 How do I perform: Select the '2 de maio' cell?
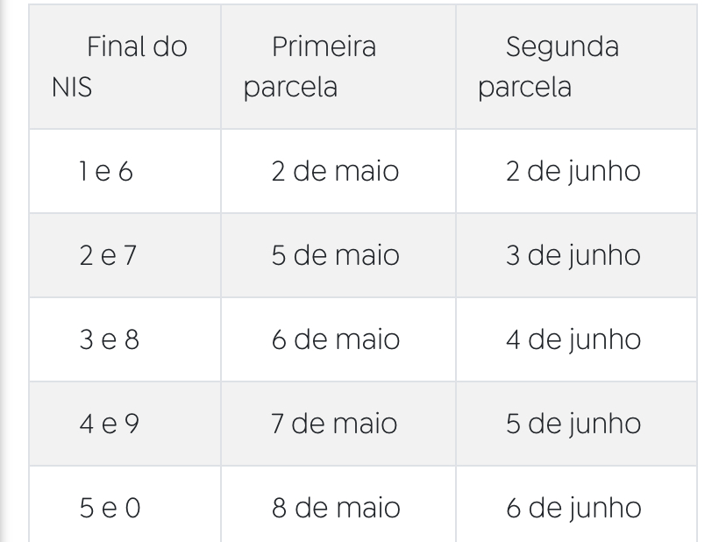[x=335, y=171]
